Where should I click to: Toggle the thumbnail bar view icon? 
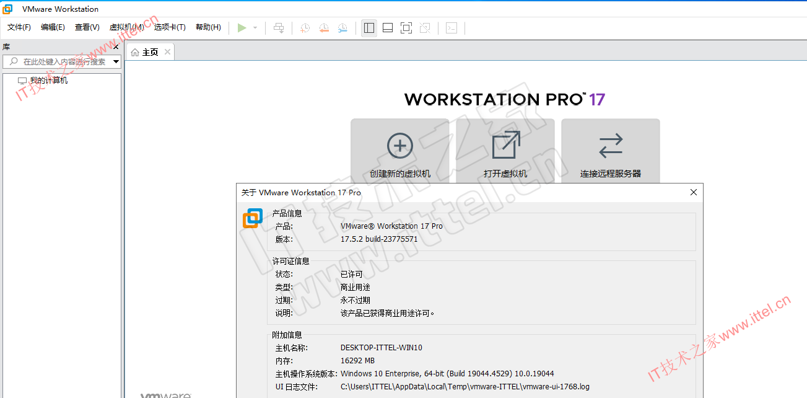tap(388, 27)
